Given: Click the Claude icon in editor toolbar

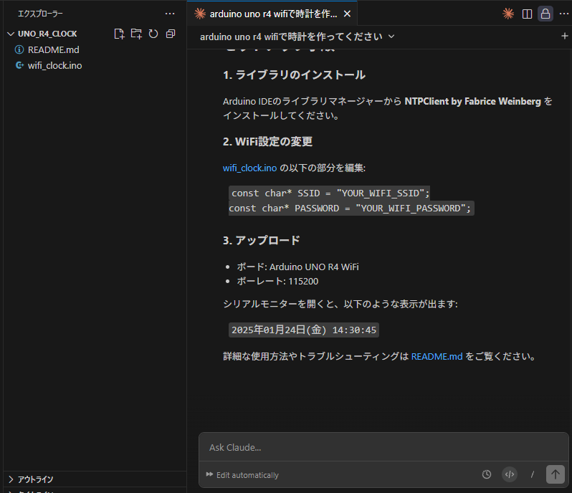Looking at the screenshot, I should (508, 14).
